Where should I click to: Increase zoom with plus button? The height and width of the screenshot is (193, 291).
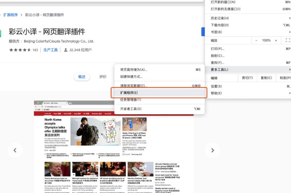pyautogui.click(x=276, y=40)
